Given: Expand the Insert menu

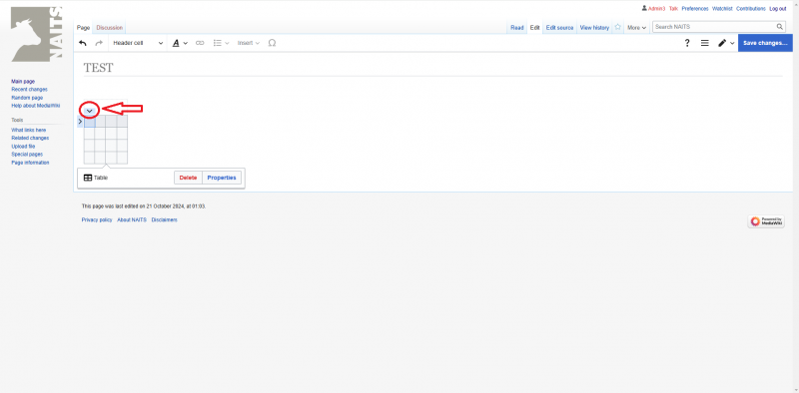Looking at the screenshot, I should coord(248,43).
